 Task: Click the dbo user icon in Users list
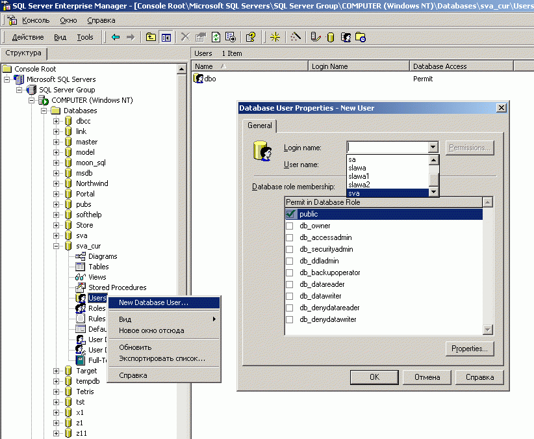point(198,79)
